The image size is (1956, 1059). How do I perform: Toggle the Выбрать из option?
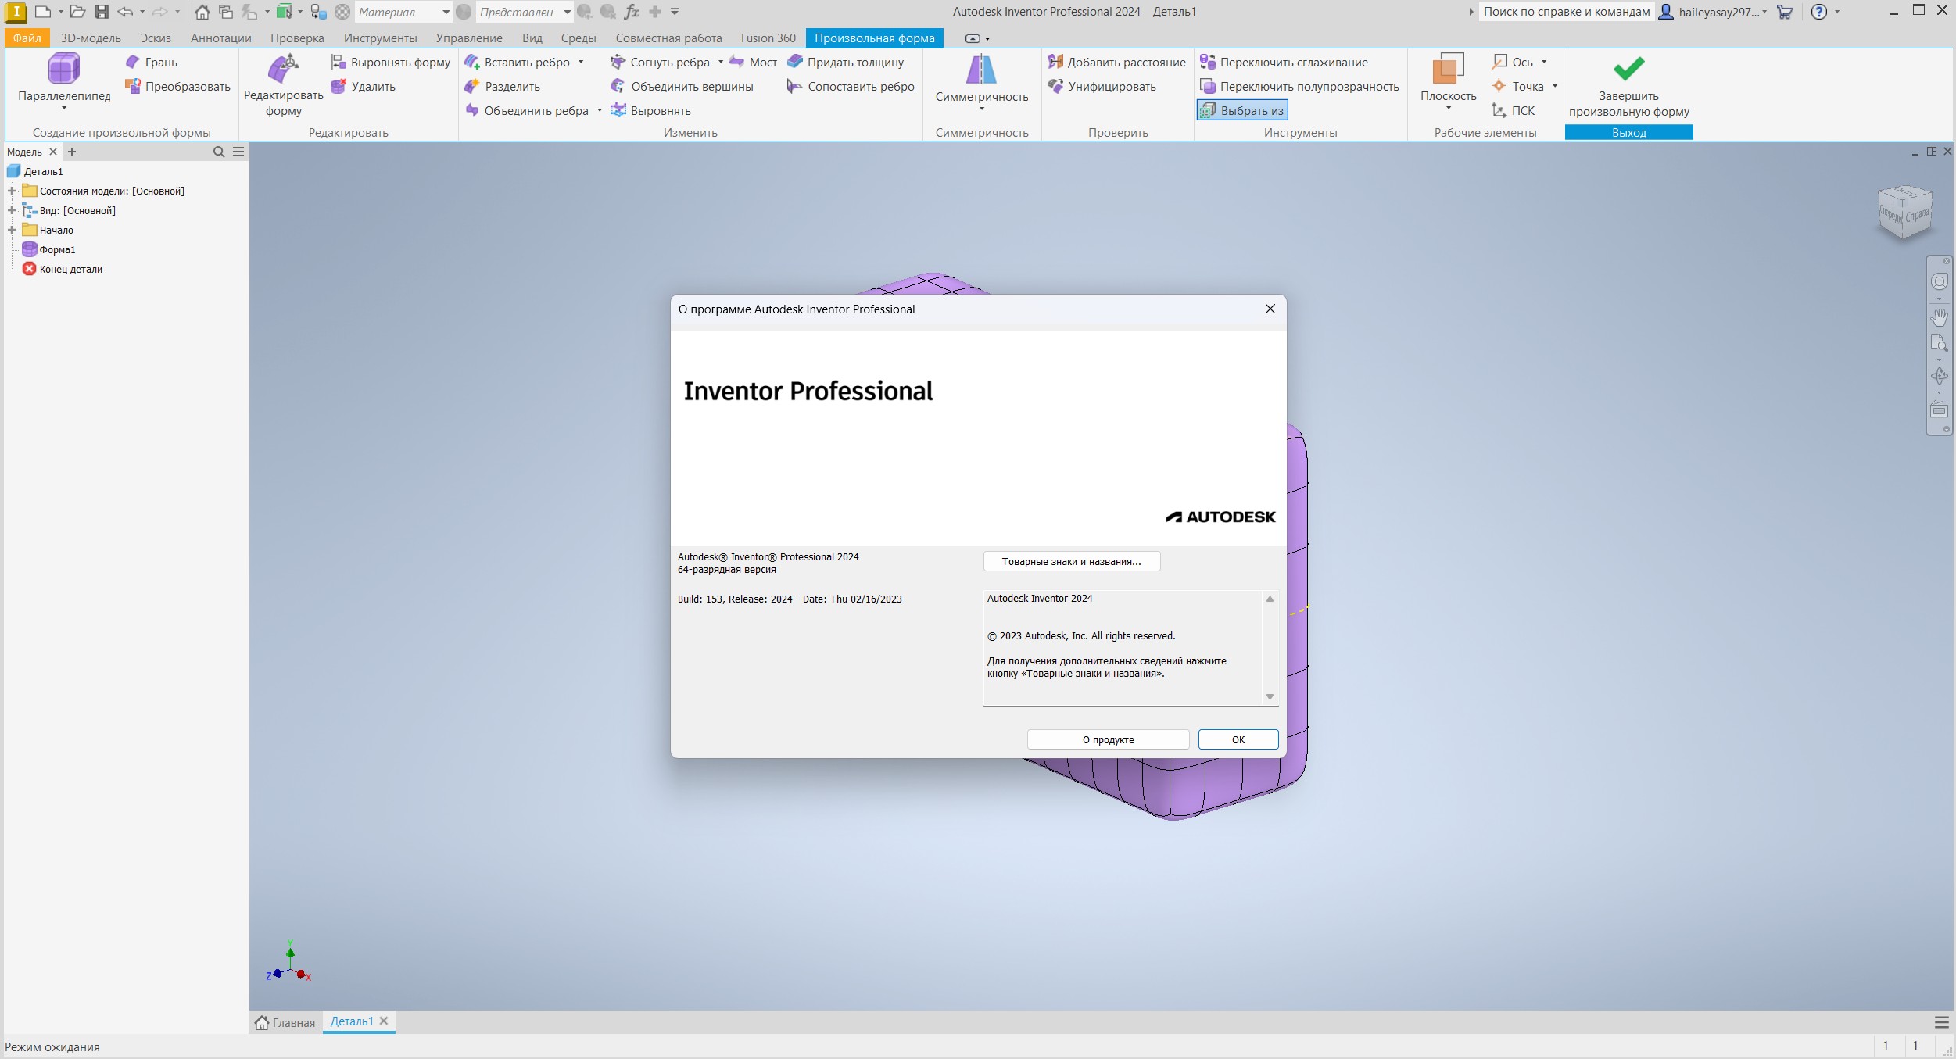(x=1242, y=110)
